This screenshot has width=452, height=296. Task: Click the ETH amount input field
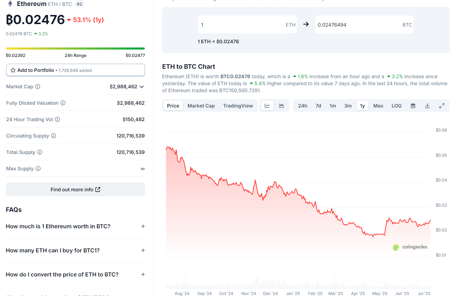(x=247, y=24)
